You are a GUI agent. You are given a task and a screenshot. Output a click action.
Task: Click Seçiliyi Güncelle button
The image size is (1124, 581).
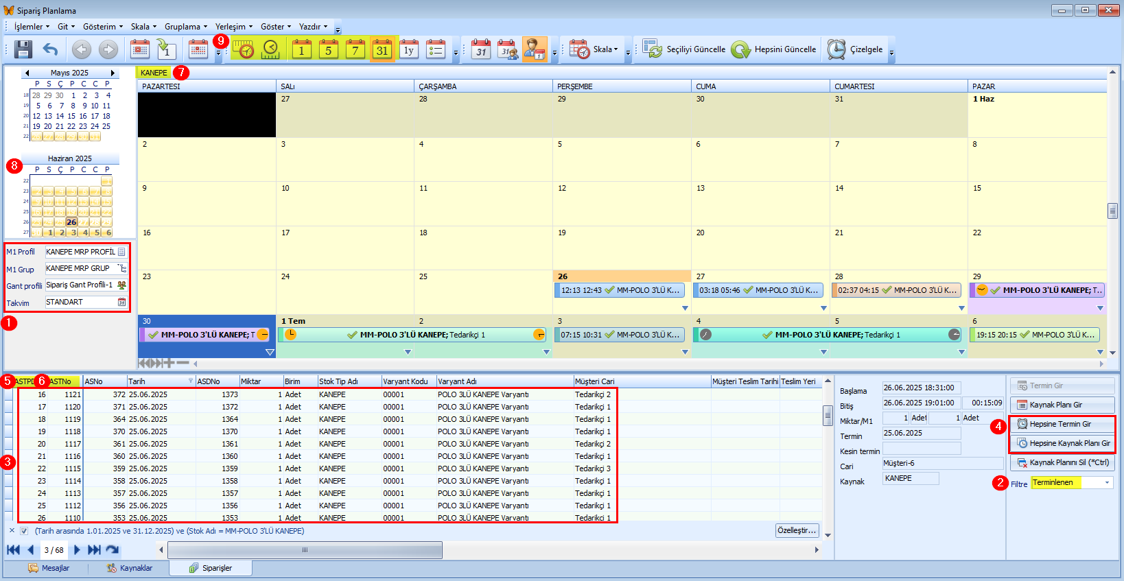(x=683, y=49)
